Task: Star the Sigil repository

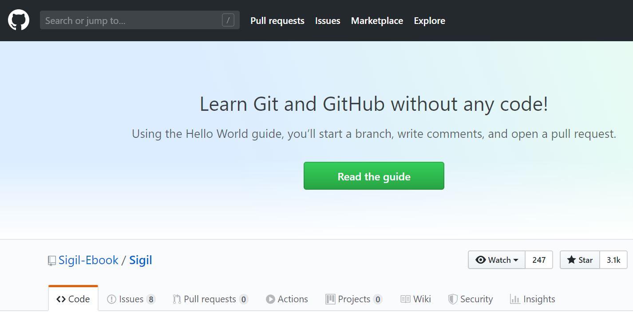Action: (580, 260)
